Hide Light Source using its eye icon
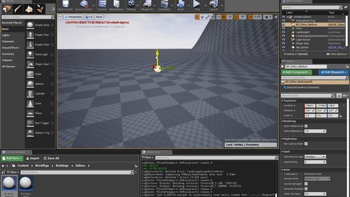The height and width of the screenshot is (197, 350). [x=283, y=40]
